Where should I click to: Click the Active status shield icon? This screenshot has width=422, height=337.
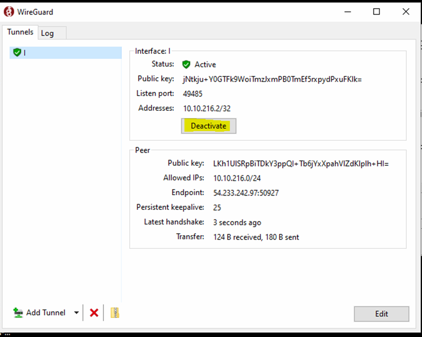click(x=186, y=64)
